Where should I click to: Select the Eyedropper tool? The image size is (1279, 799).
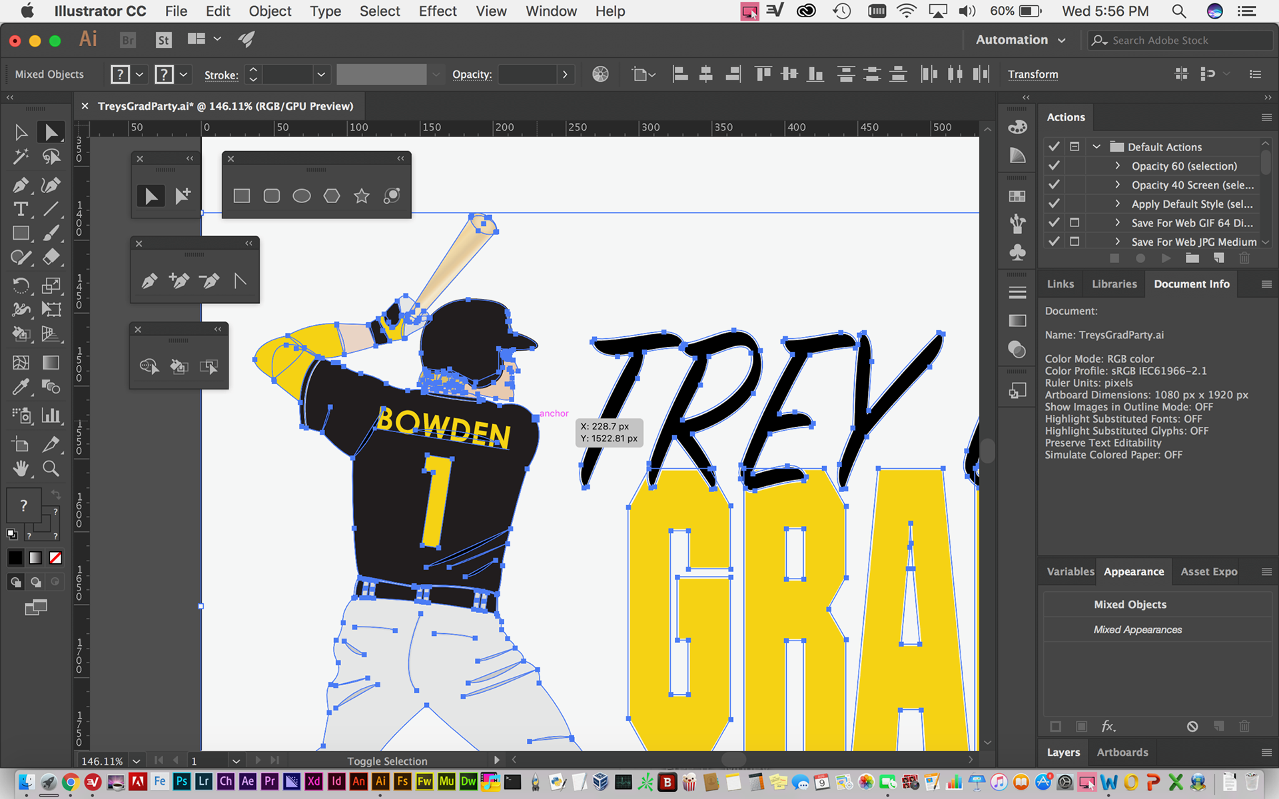coord(21,387)
